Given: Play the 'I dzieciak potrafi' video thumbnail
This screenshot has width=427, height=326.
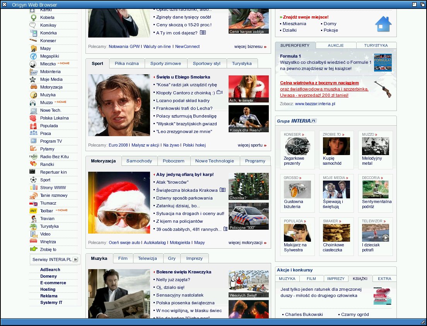Looking at the screenshot, I should (376, 233).
